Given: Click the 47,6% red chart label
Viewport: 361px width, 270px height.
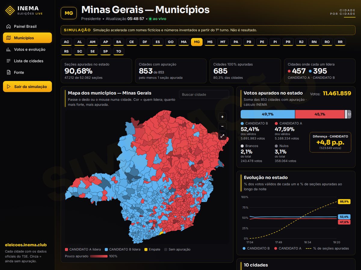Looking at the screenshot, I should click(344, 222).
